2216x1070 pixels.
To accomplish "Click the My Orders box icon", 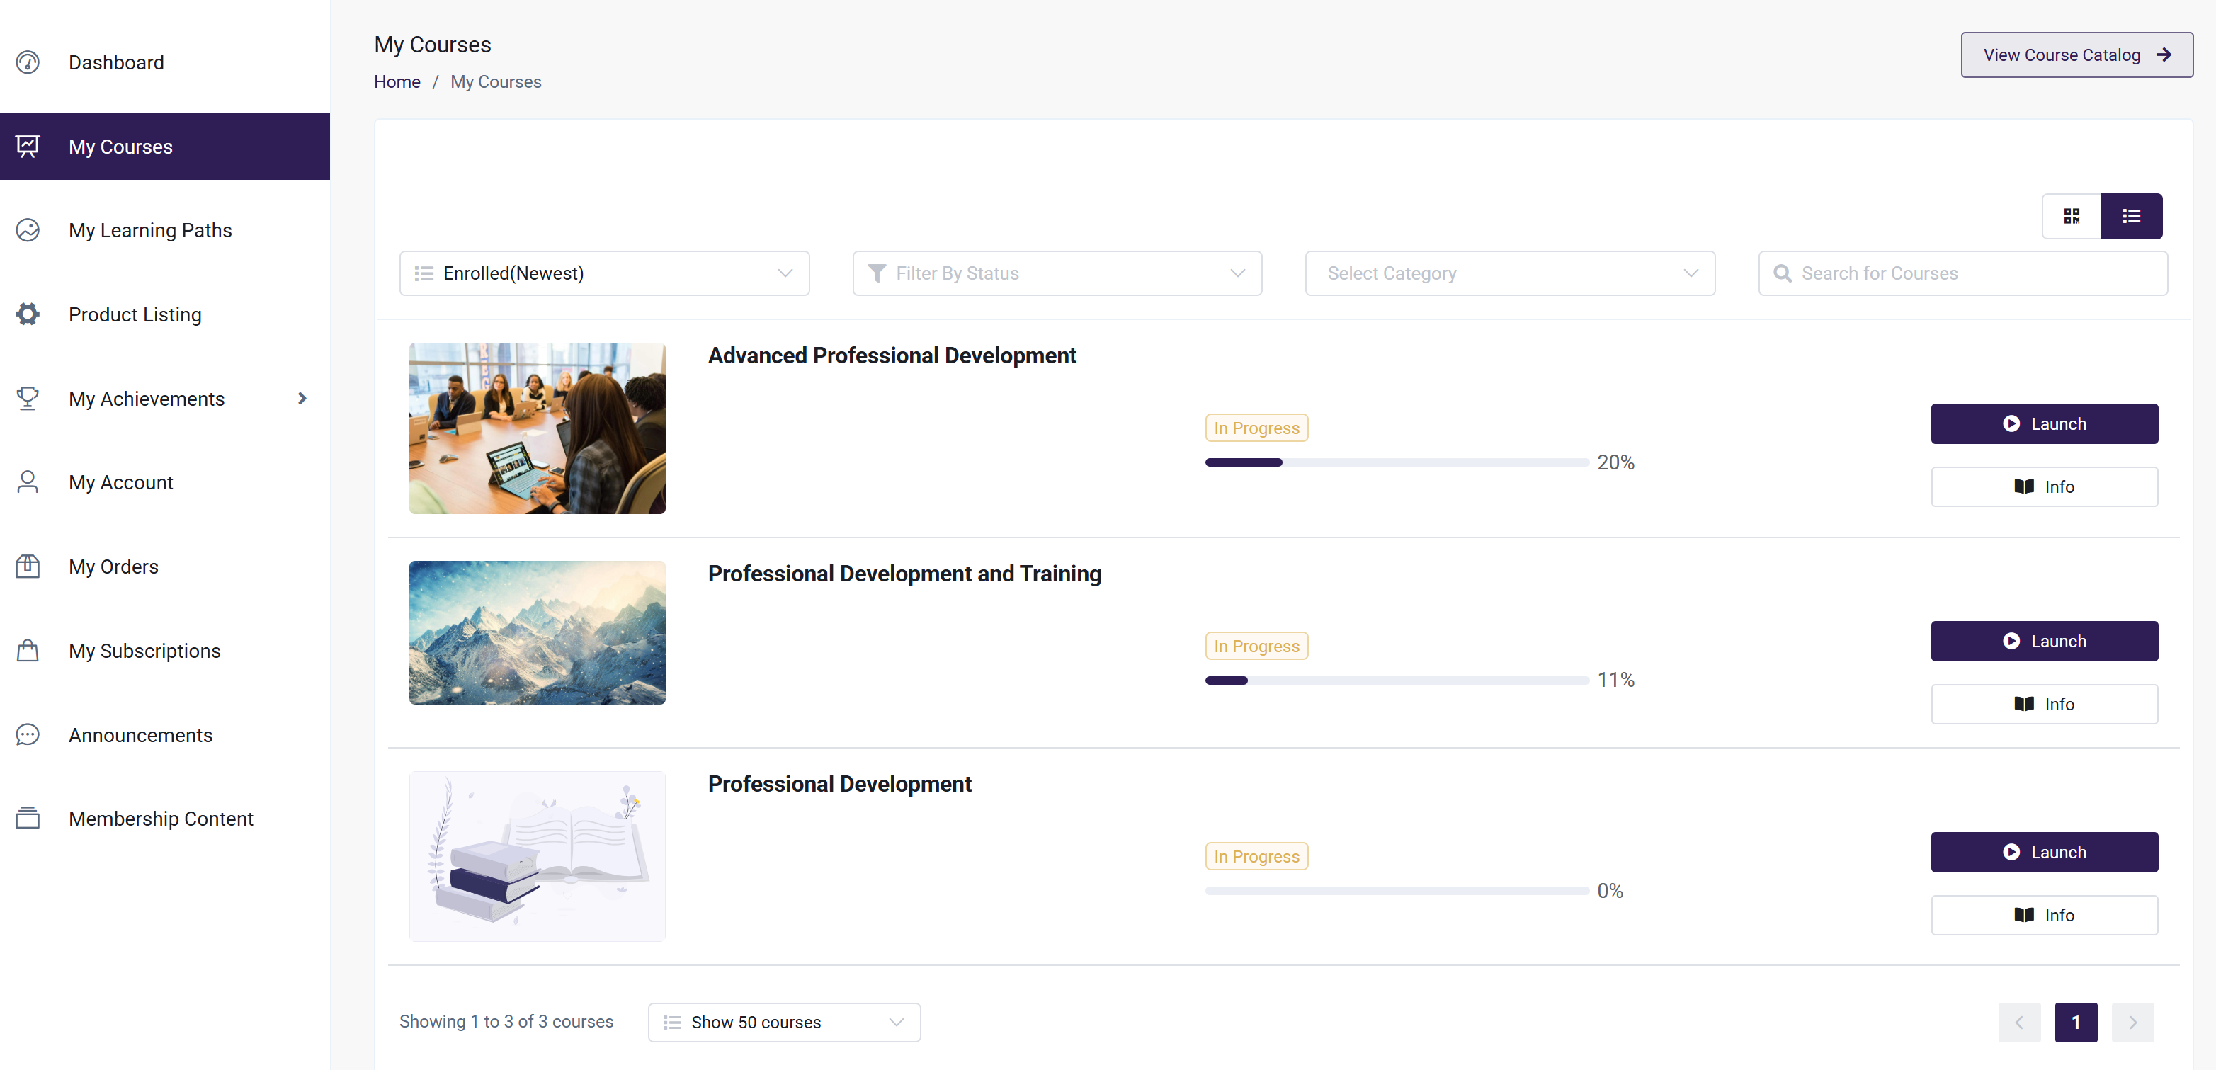I will (28, 566).
